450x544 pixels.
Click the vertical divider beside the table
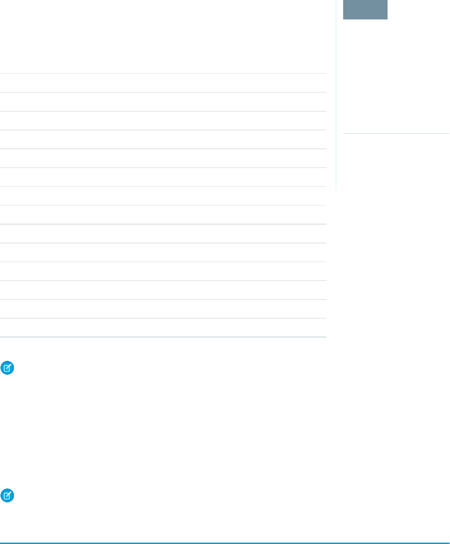pos(336,95)
